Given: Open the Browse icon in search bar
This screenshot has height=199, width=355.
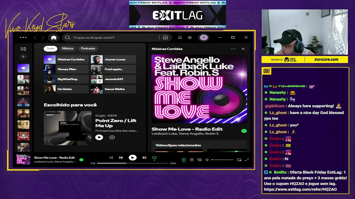Looking at the screenshot, I should click(x=166, y=38).
